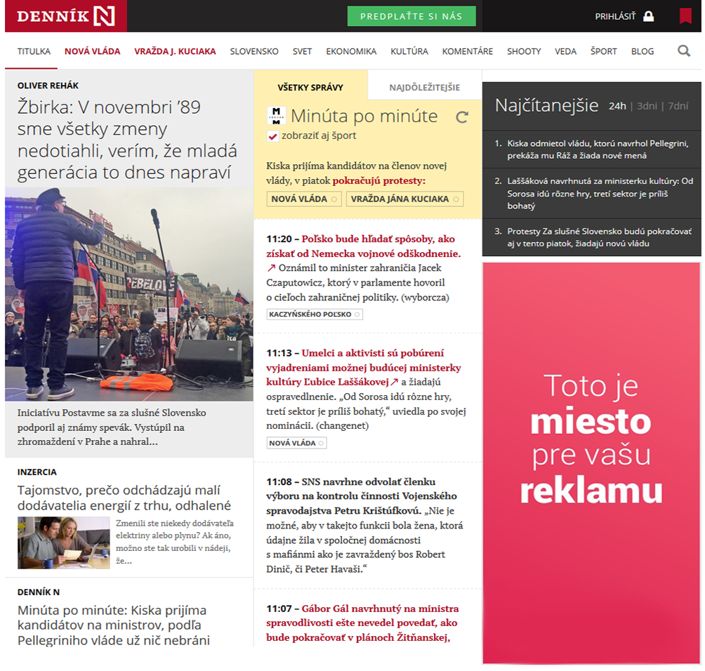
Task: Open the Titulka menu item
Action: 34,51
